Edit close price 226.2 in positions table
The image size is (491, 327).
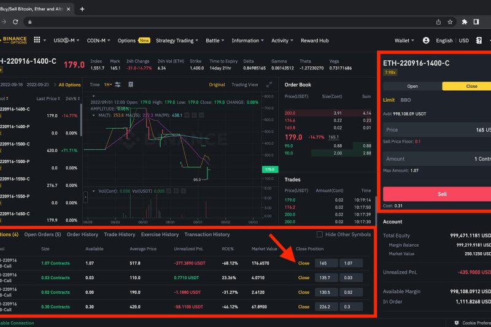tap(327, 307)
